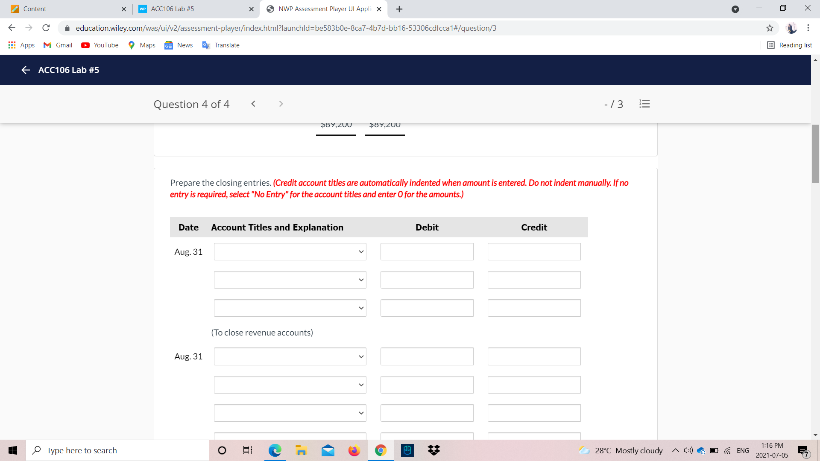Click the Chrome three-dot menu
The width and height of the screenshot is (820, 461).
click(808, 28)
